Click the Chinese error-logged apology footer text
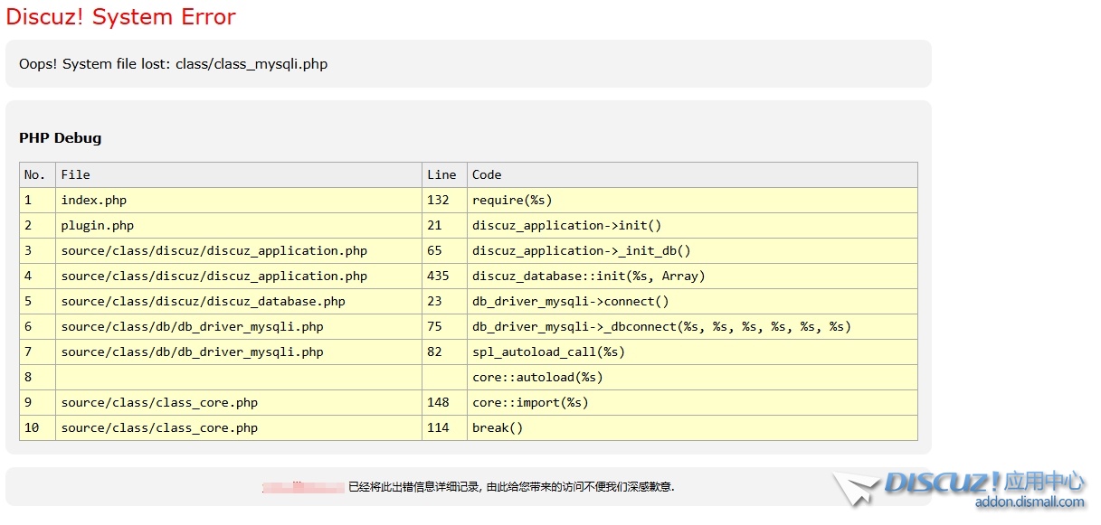 pos(511,487)
